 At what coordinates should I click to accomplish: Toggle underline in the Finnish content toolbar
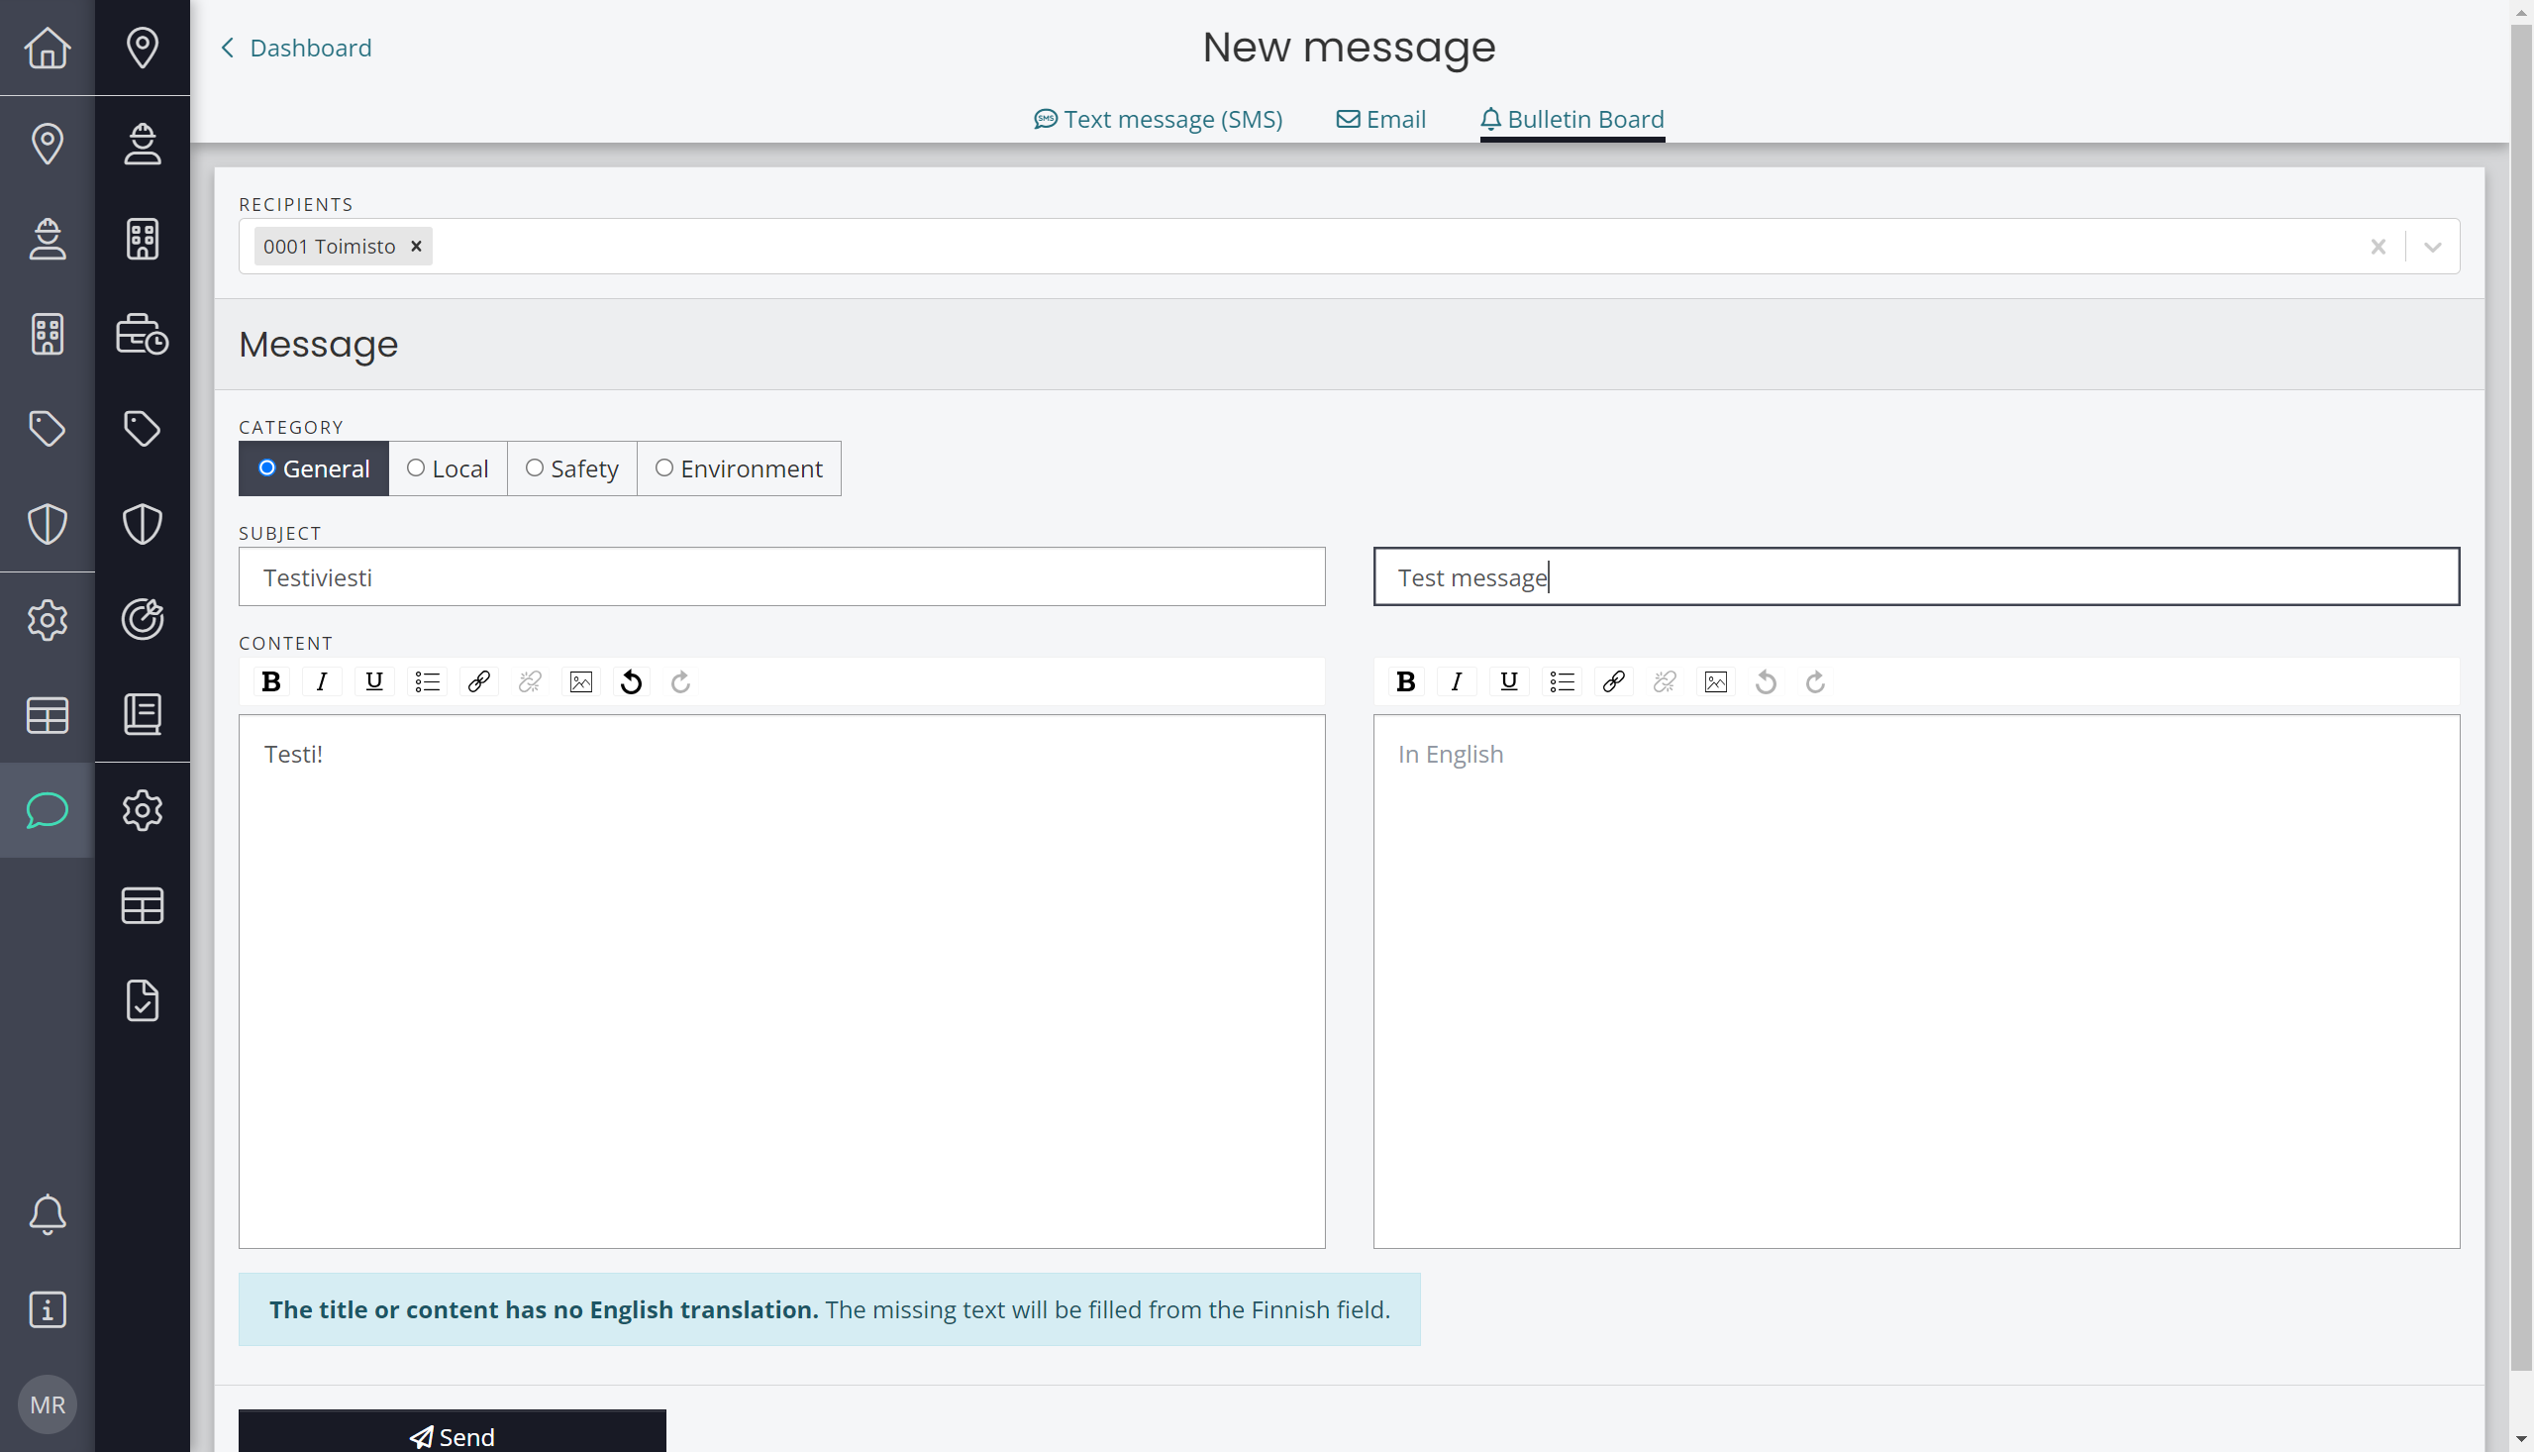coord(374,681)
